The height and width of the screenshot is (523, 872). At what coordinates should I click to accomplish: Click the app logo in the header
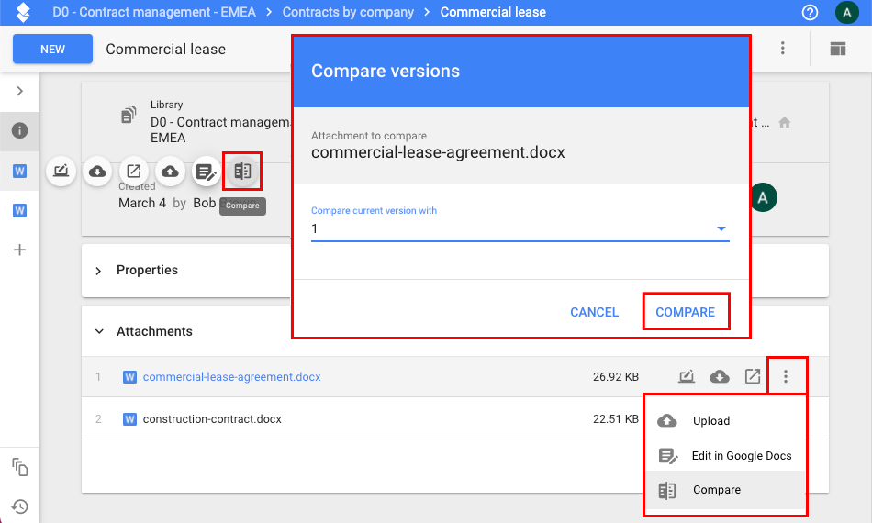tap(23, 12)
